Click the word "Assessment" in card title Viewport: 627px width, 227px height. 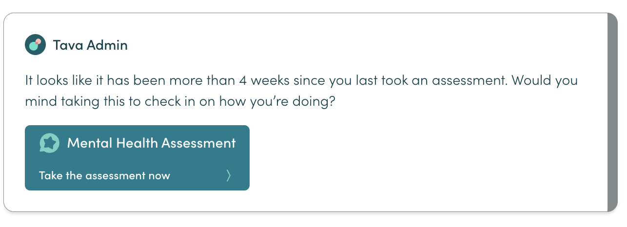(x=198, y=143)
